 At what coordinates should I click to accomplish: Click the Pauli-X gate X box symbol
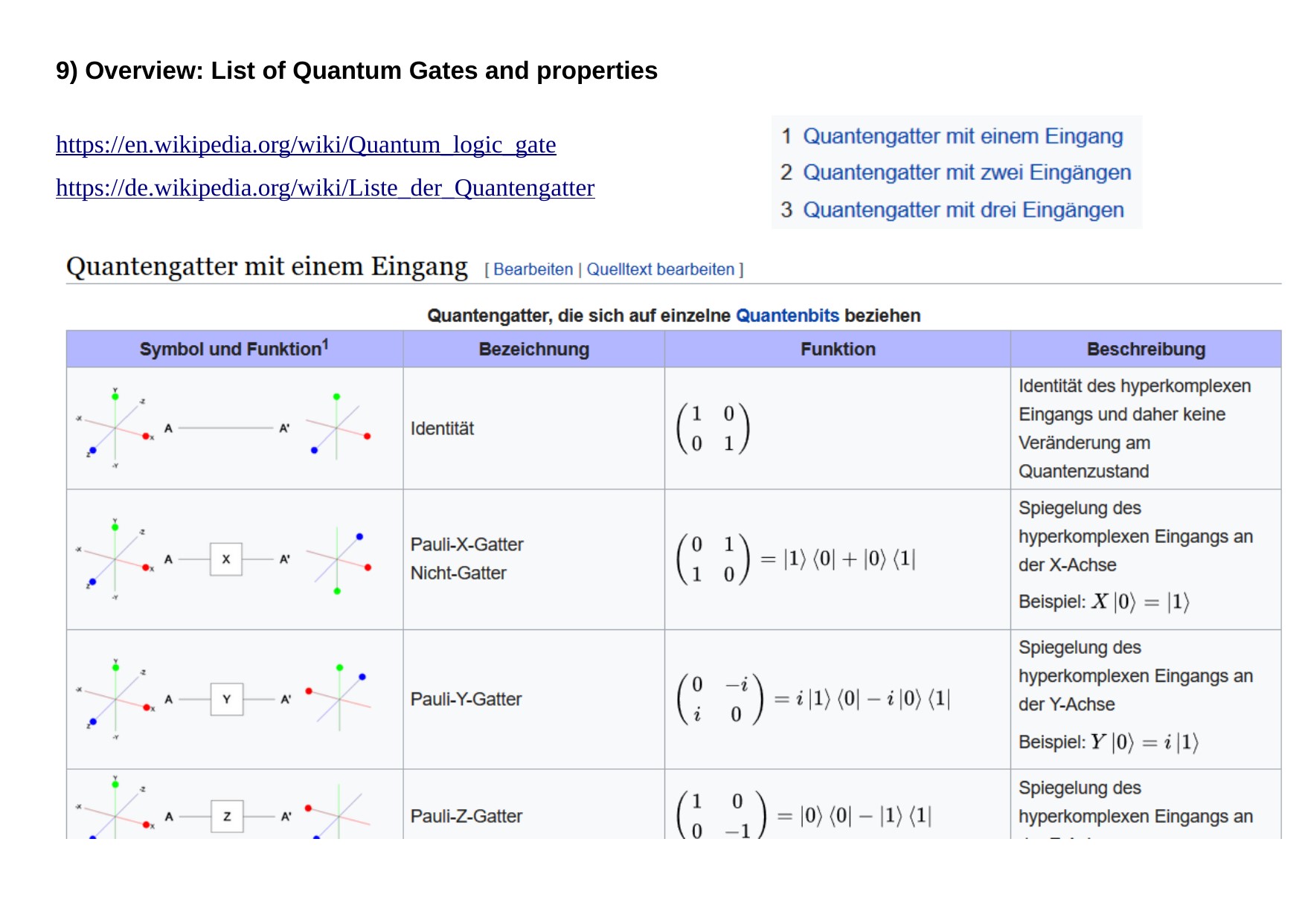[226, 559]
